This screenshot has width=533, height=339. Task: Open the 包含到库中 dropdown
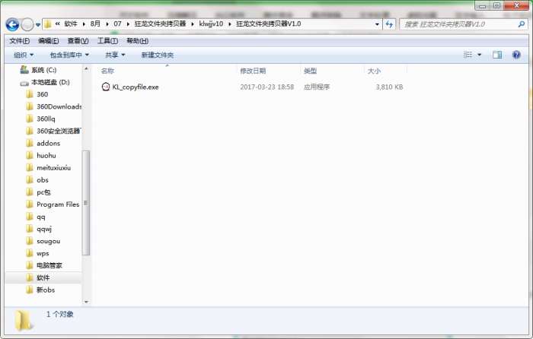pyautogui.click(x=69, y=55)
